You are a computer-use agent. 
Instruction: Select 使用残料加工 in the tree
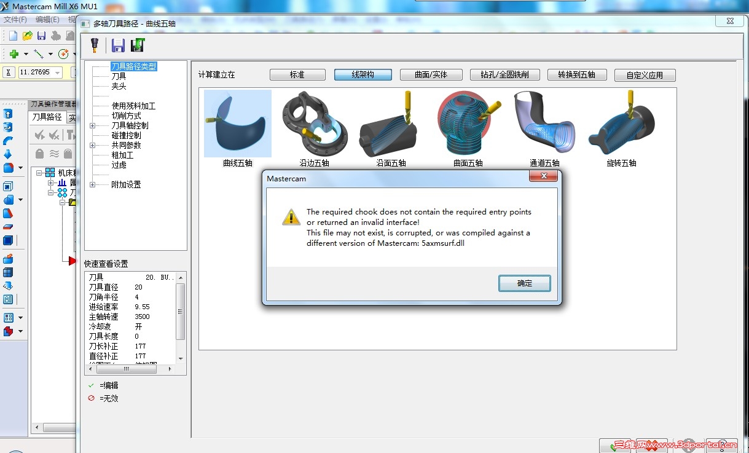[x=133, y=106]
